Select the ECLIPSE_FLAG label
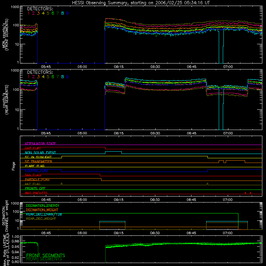This screenshot has width=266, height=266. click(x=36, y=171)
